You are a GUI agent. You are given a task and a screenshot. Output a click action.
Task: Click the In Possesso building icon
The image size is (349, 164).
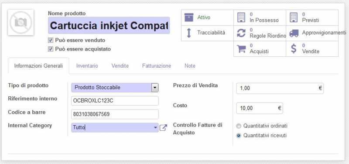[241, 17]
